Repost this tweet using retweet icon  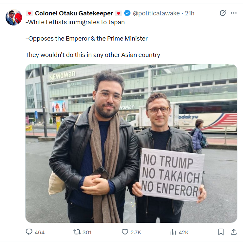pyautogui.click(x=77, y=232)
